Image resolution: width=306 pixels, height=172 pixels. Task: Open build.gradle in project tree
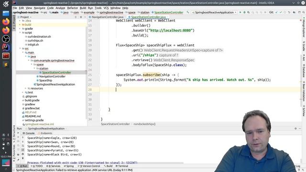32,100
